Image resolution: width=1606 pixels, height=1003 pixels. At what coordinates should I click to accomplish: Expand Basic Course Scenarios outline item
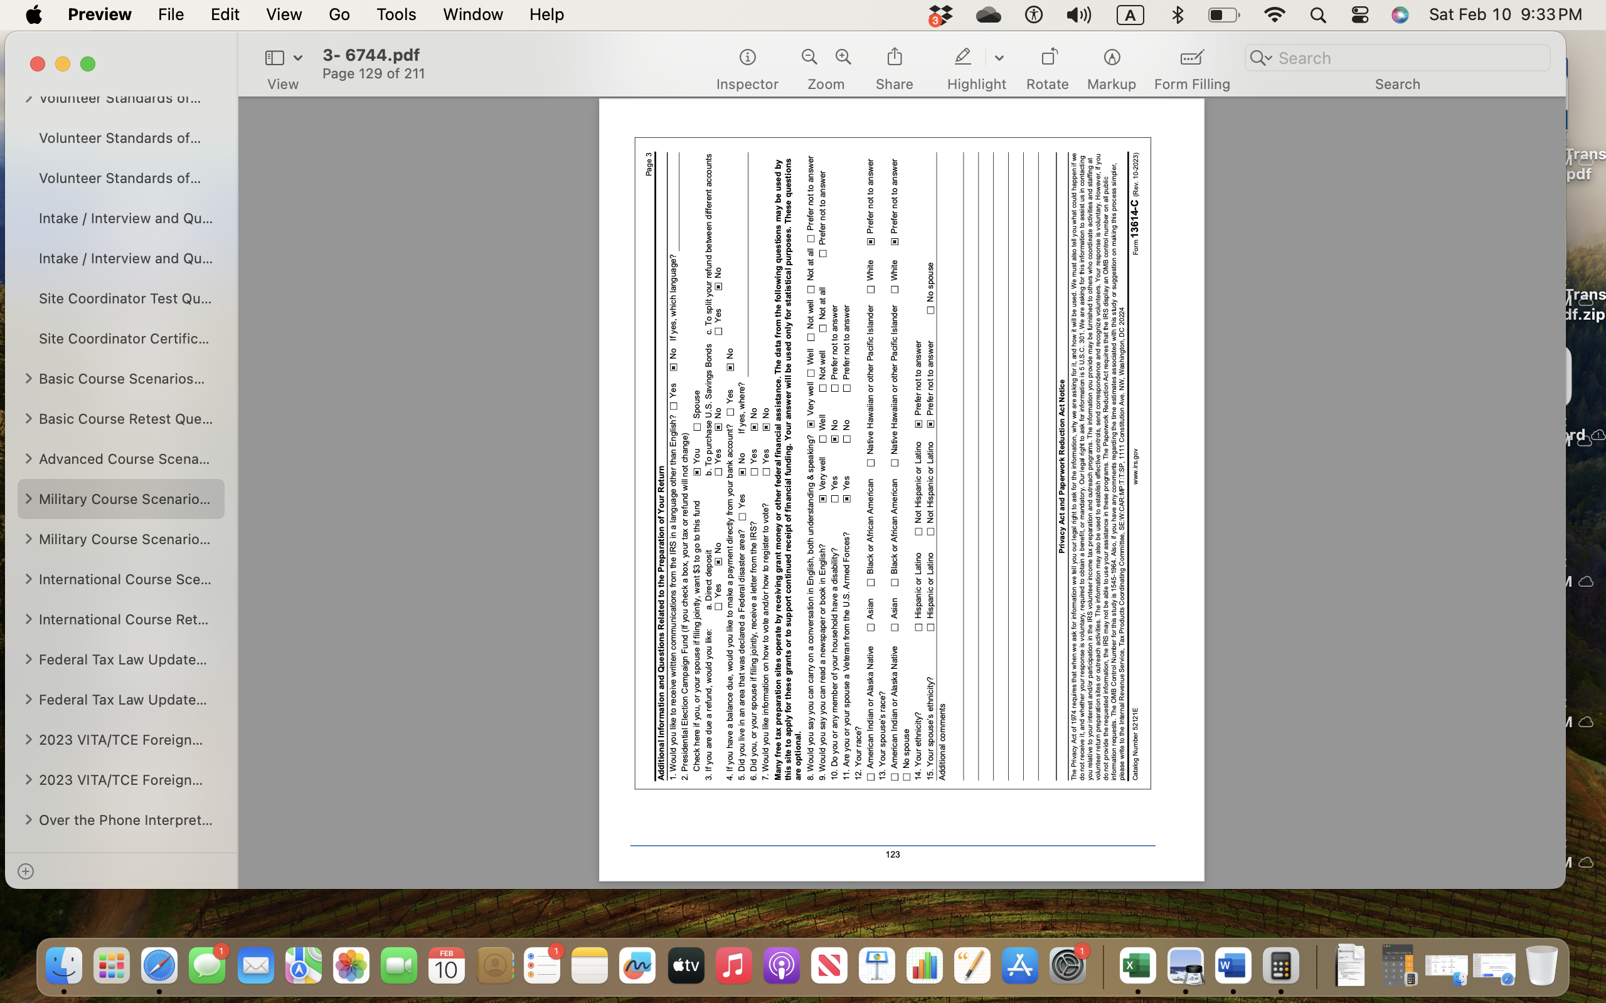(28, 379)
